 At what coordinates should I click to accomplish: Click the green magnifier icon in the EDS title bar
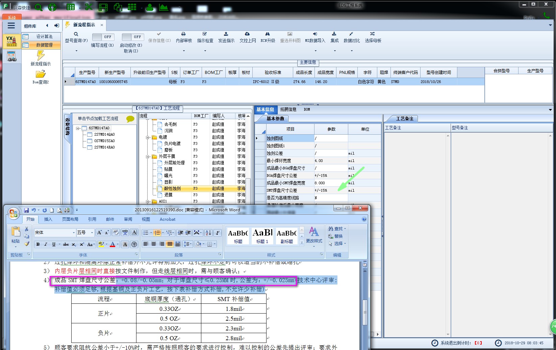tap(39, 7)
